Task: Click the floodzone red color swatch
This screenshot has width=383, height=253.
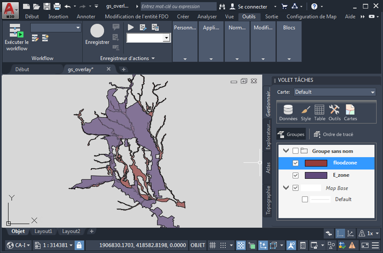Action: [316, 163]
